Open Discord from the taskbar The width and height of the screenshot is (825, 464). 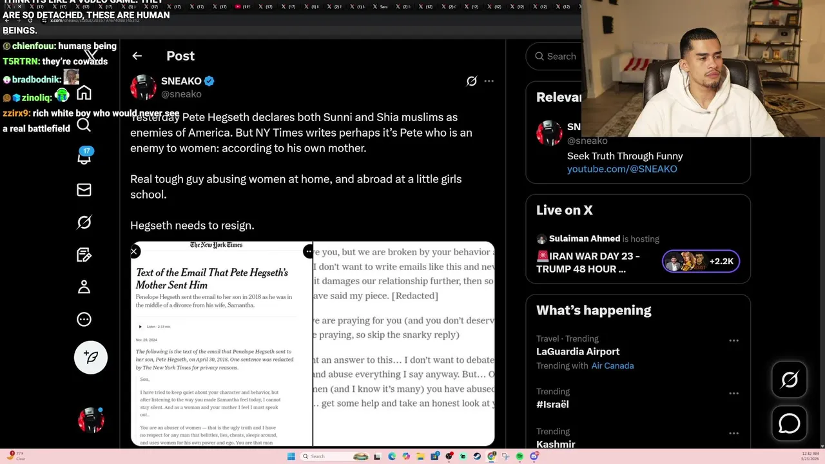click(534, 456)
